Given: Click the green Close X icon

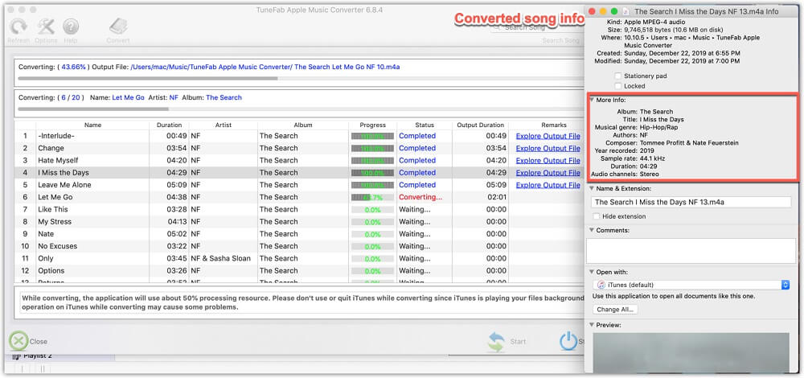Looking at the screenshot, I should [x=18, y=341].
